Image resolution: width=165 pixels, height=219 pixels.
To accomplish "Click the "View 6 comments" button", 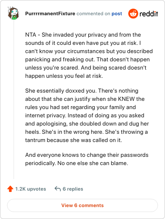I will (82, 205).
